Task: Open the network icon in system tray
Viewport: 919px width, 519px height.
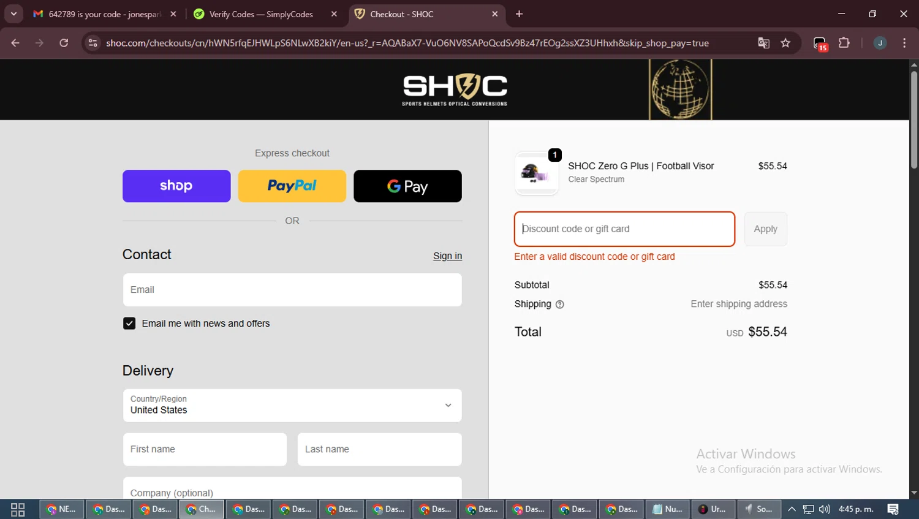Action: click(809, 509)
